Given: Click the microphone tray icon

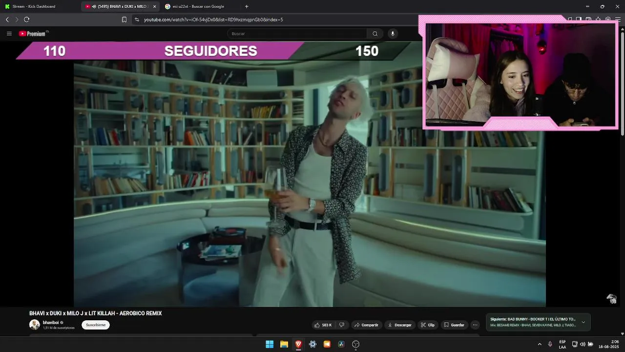Looking at the screenshot, I should point(550,344).
